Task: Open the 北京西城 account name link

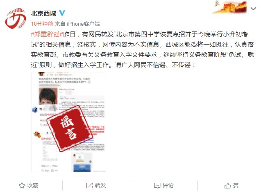Action: [x=43, y=13]
